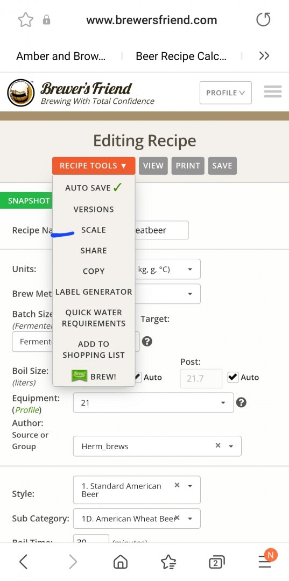Open the PROFILE dropdown
The width and height of the screenshot is (289, 581).
click(x=225, y=93)
